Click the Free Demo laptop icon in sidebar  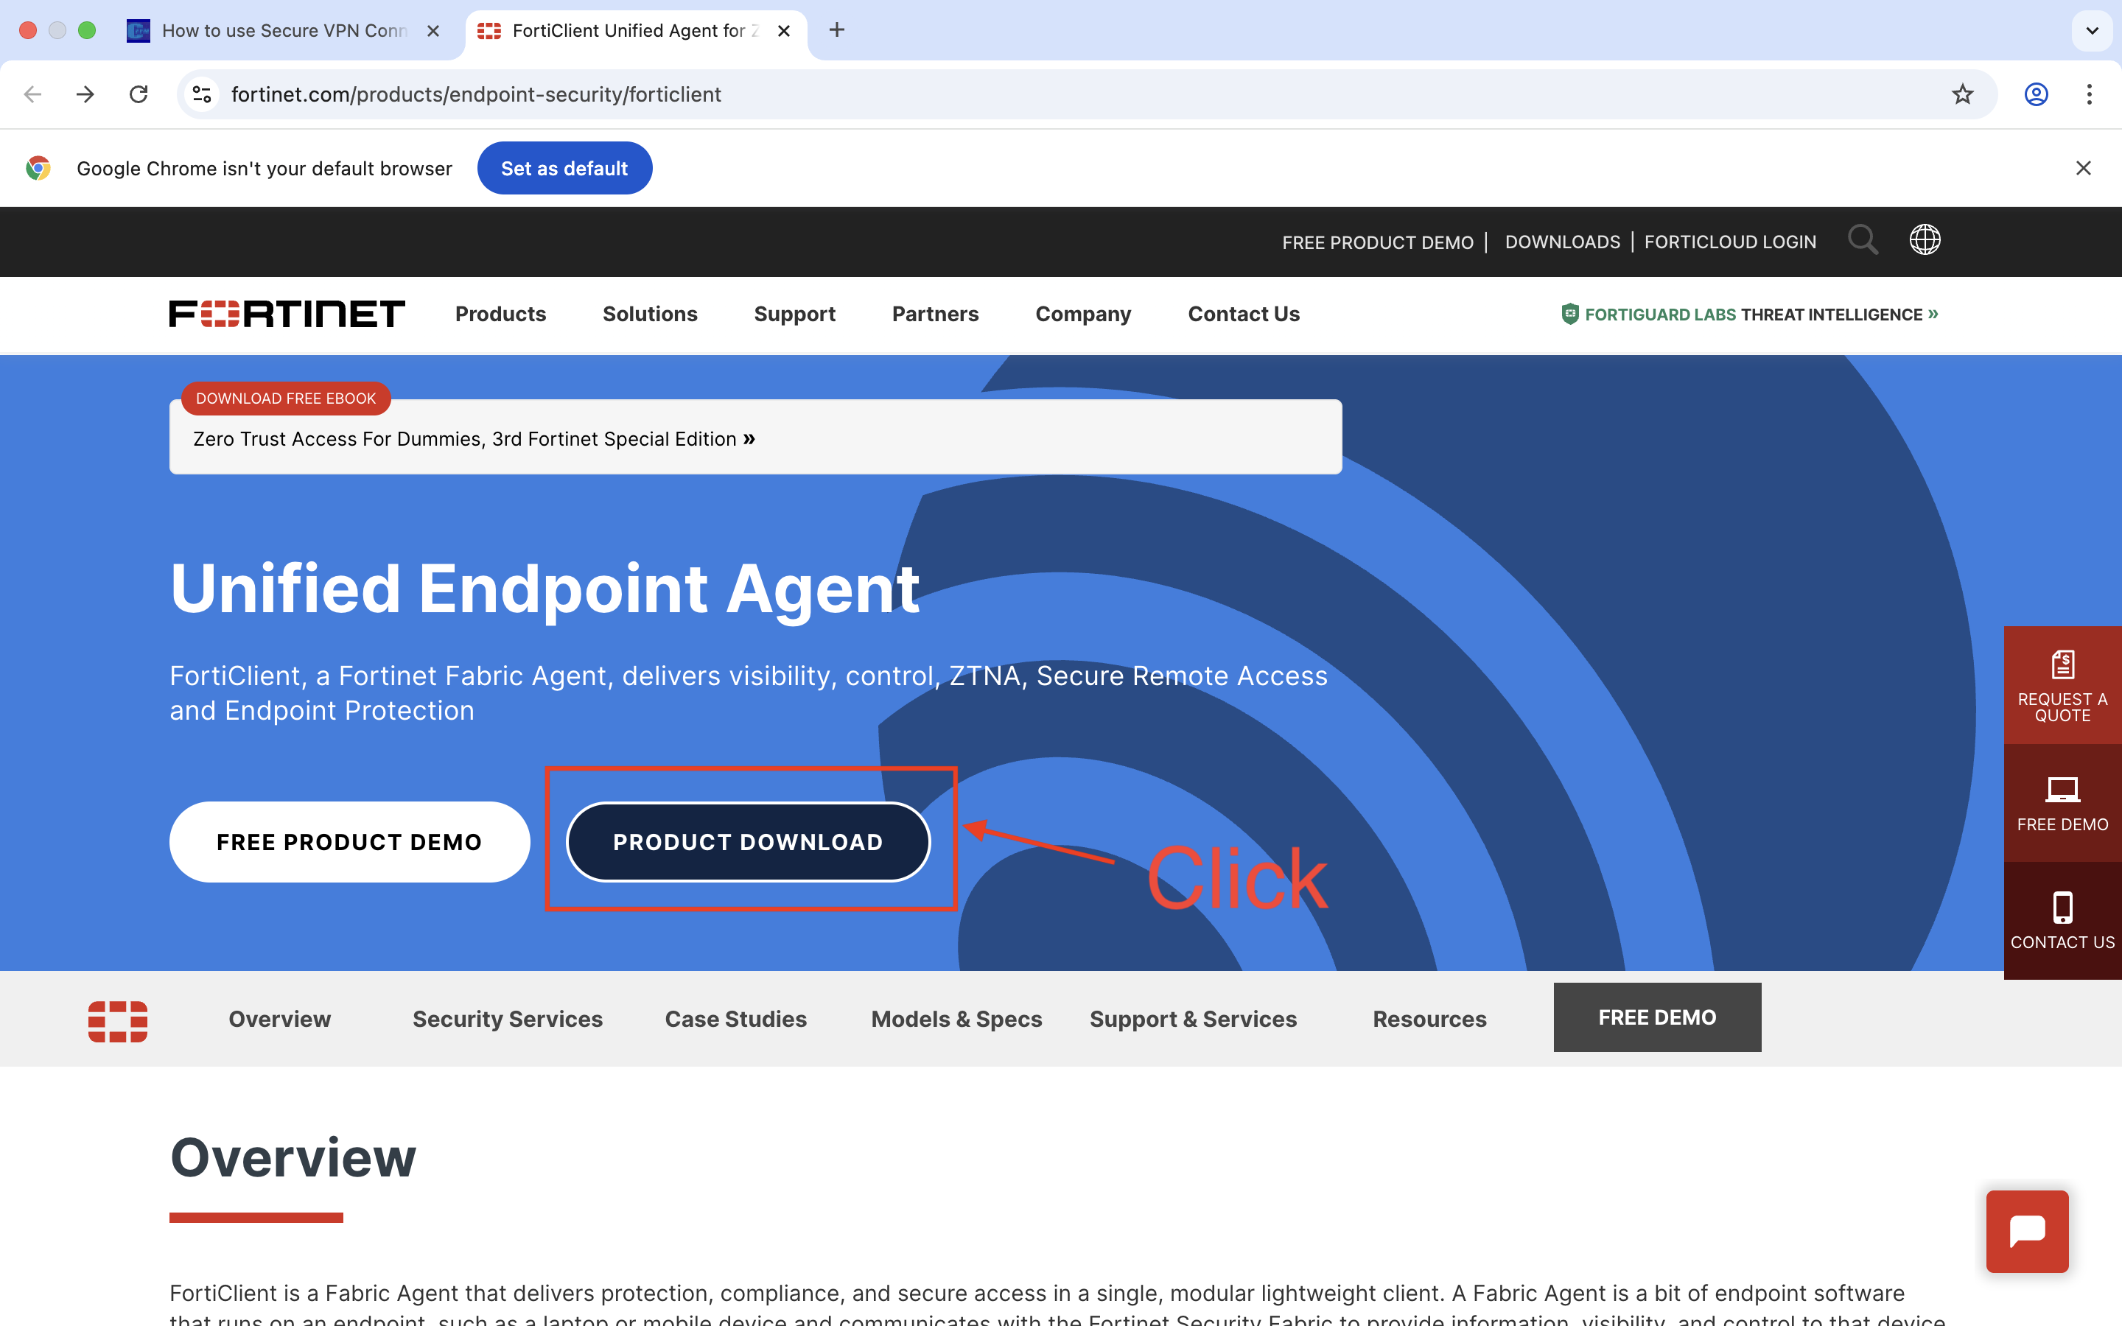coord(2062,789)
